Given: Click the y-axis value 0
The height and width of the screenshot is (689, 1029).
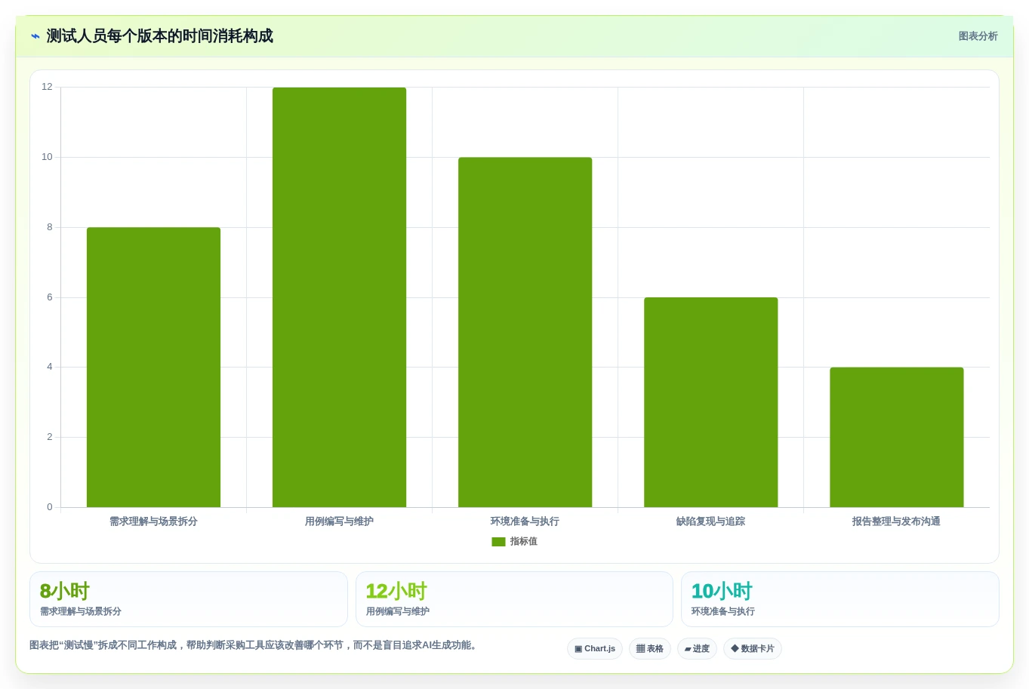Looking at the screenshot, I should tap(50, 507).
